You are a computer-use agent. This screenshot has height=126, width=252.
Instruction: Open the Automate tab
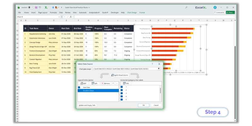pos(83,12)
